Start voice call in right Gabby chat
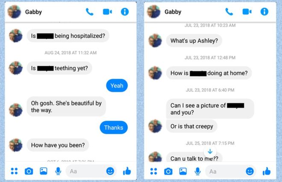 229,12
